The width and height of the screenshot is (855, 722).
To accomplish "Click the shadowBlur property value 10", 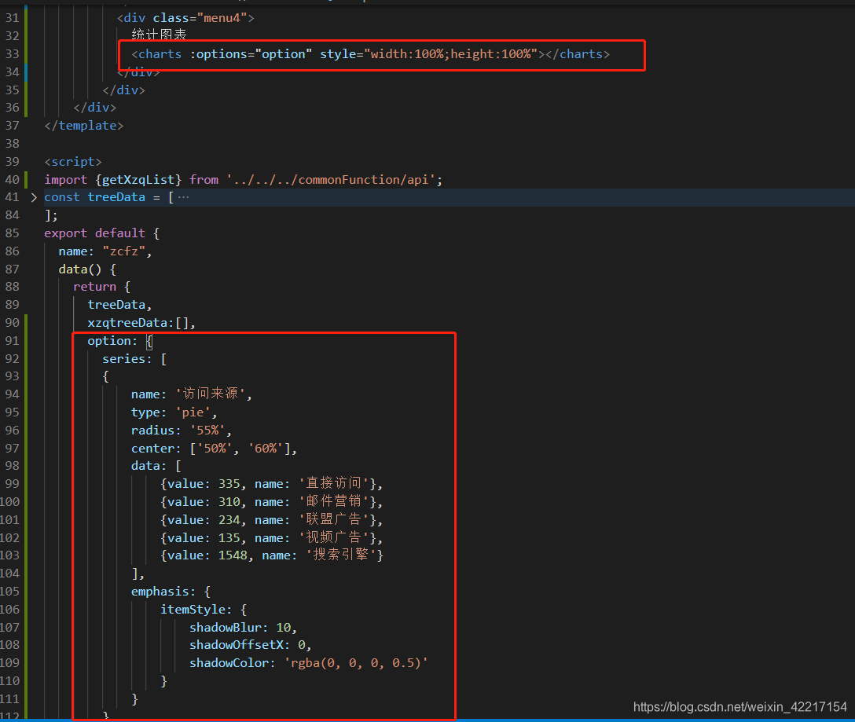I will click(286, 627).
